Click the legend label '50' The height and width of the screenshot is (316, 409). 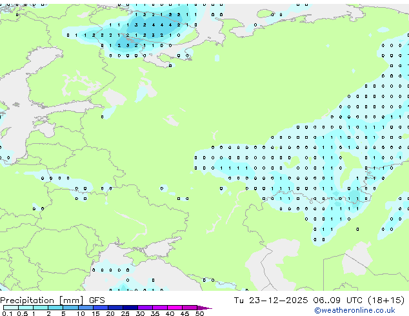[199, 313]
